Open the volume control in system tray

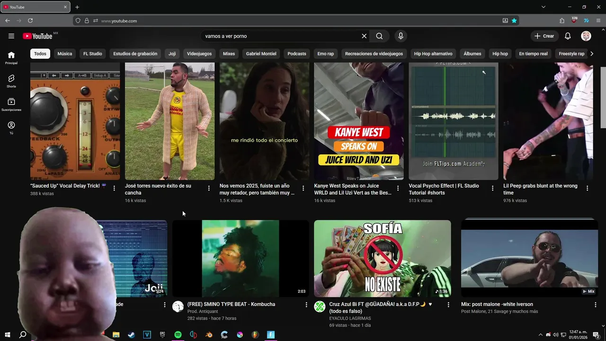point(555,335)
